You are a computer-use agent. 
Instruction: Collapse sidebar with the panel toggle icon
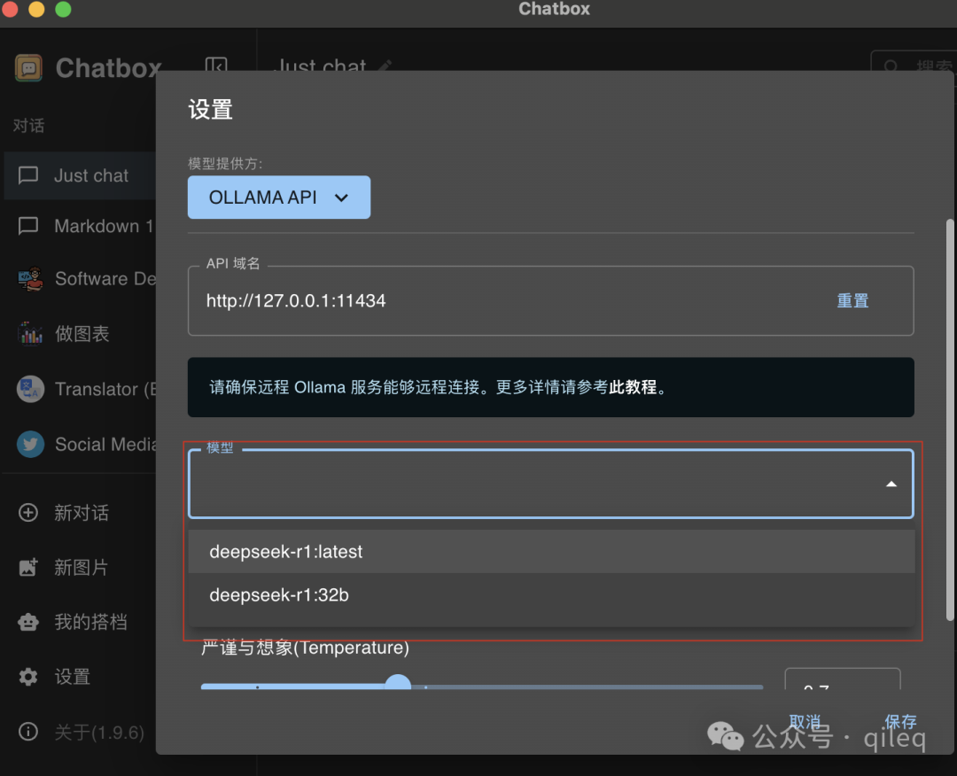coord(216,65)
